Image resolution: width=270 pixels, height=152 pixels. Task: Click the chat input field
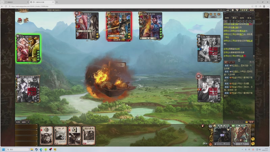point(234,122)
